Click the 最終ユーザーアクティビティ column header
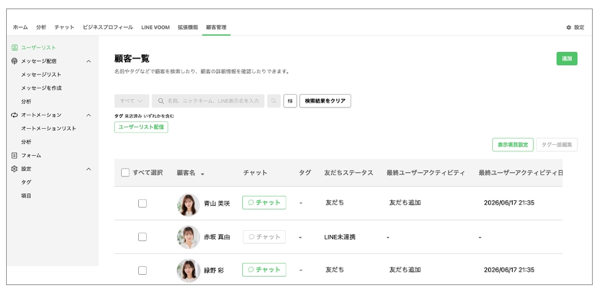 pos(426,173)
